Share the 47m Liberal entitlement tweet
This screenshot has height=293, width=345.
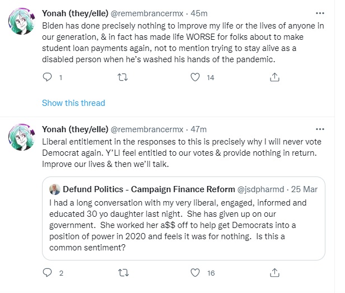point(274,273)
